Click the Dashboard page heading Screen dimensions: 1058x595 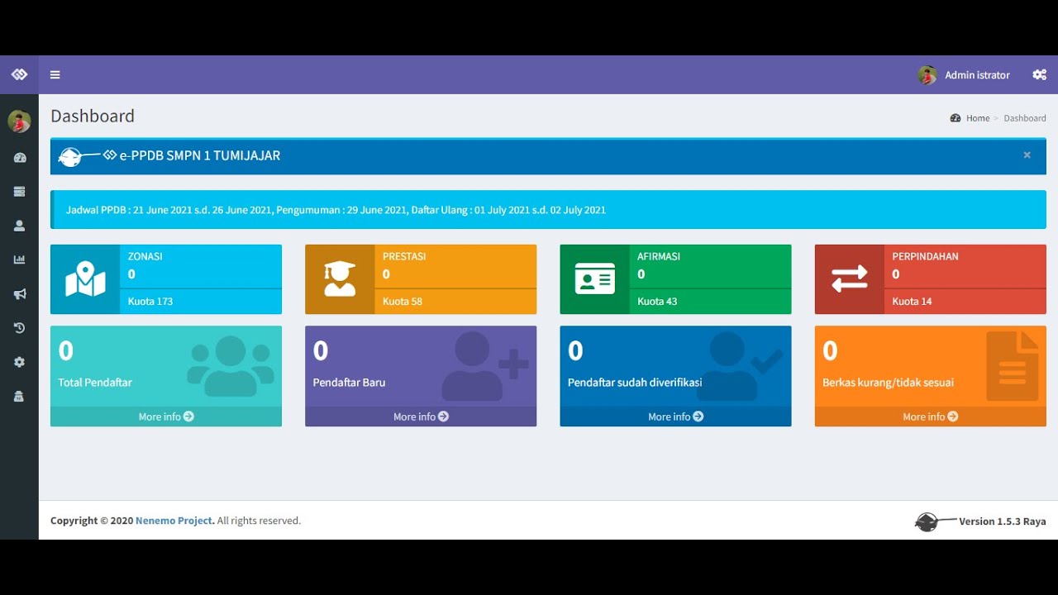[x=93, y=117]
